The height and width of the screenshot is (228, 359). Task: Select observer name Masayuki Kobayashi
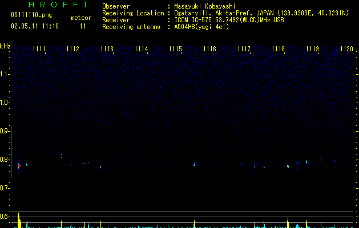click(205, 6)
